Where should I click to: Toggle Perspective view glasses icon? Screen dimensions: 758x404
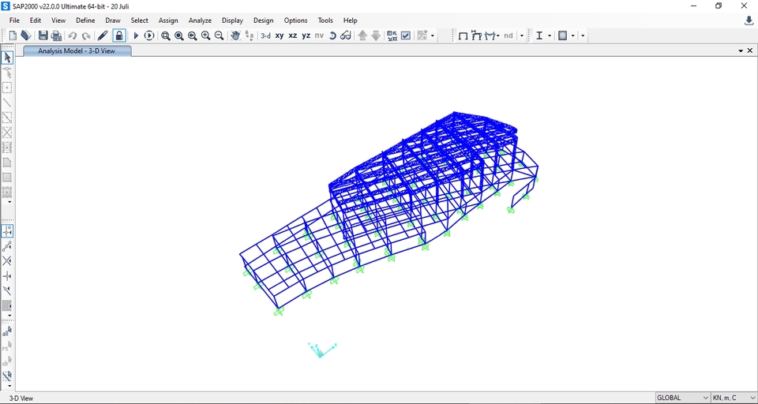pyautogui.click(x=345, y=36)
